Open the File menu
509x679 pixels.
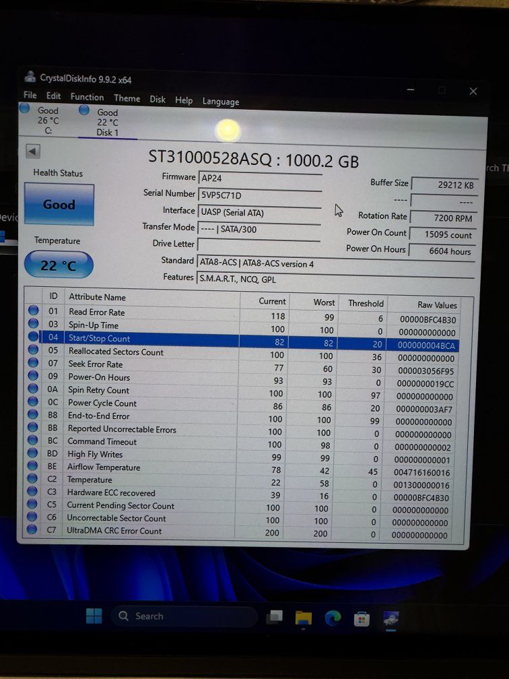coord(30,95)
